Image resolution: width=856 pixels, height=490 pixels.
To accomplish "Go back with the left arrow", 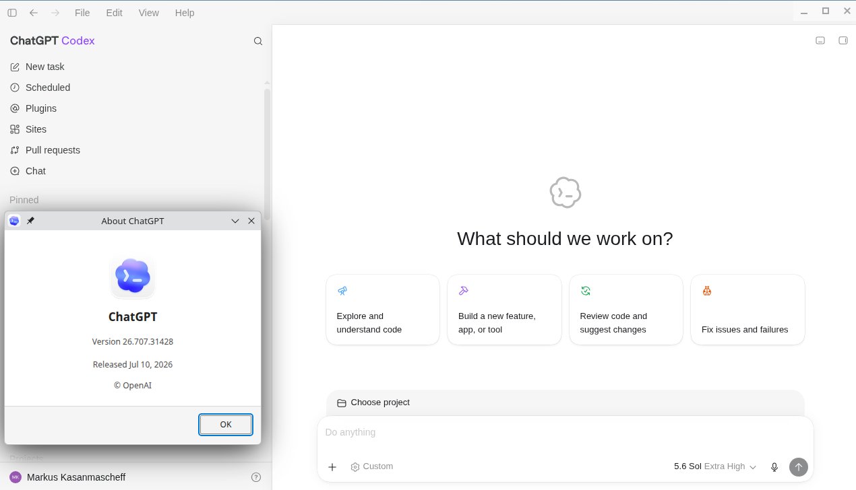I will tap(34, 13).
